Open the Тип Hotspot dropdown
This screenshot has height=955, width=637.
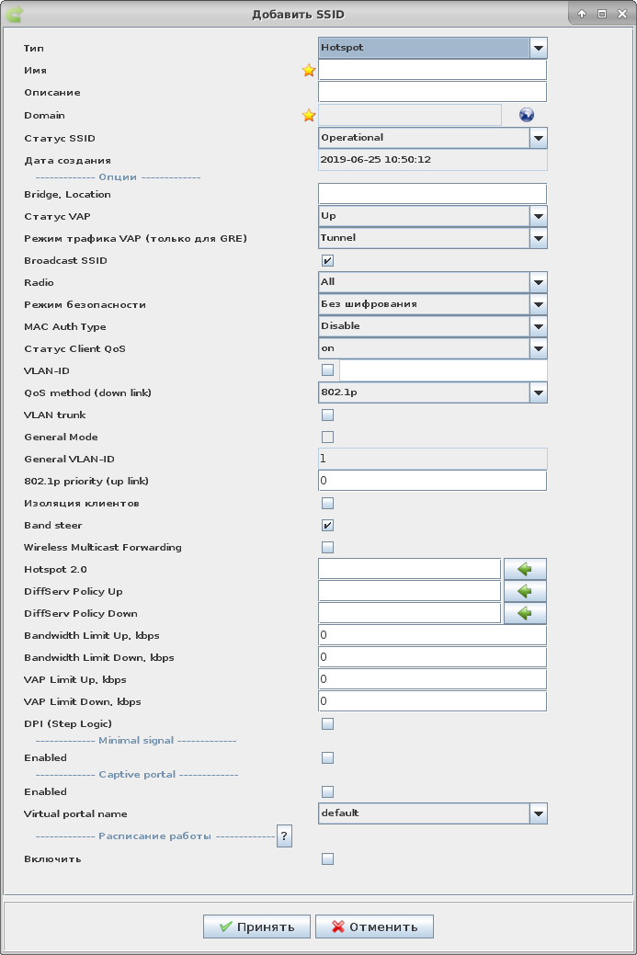(x=539, y=48)
